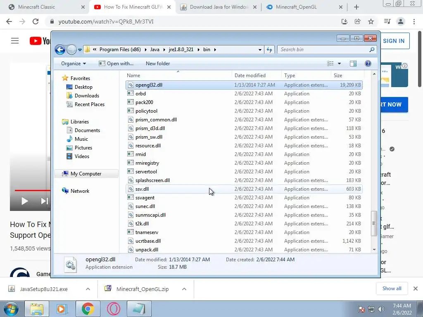
Task: Click the Explorer file list scrollbar thumb
Action: [374, 223]
